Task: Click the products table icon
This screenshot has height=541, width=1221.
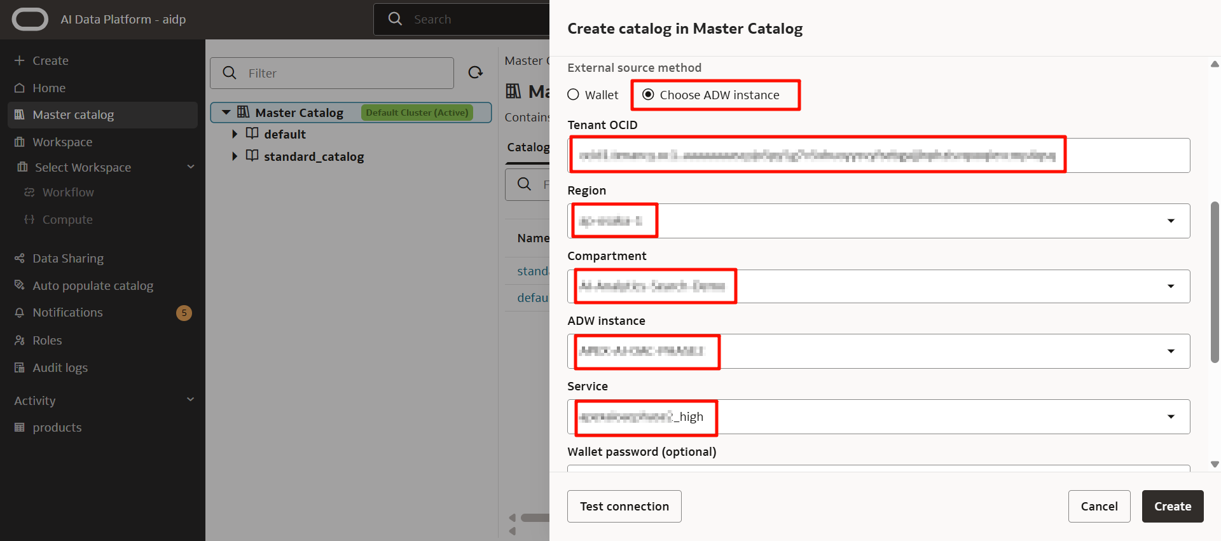Action: coord(20,427)
